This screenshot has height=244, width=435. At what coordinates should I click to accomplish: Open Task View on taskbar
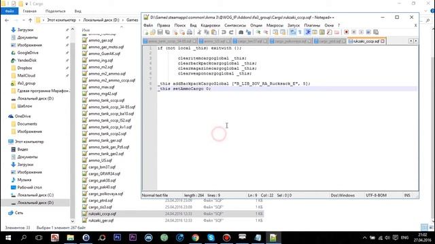coord(39,238)
